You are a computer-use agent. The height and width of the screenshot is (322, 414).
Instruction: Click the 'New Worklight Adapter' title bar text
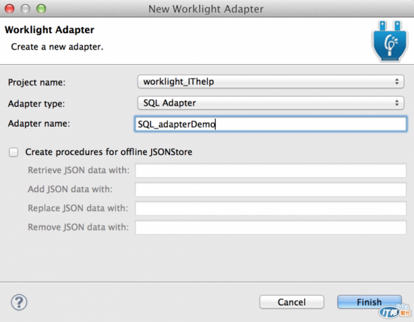206,9
